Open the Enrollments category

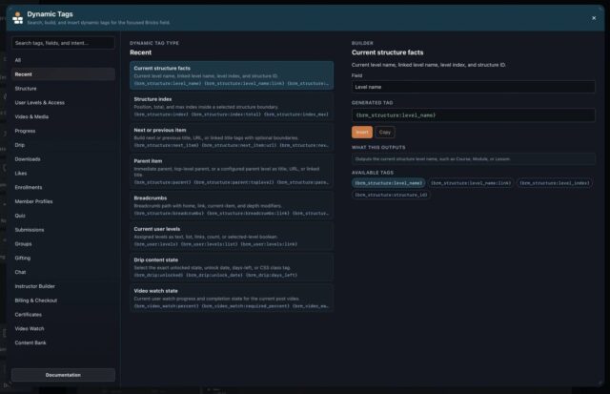63,187
